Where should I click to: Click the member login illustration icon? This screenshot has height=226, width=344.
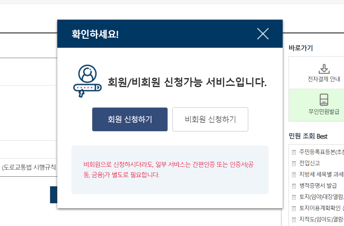point(87,81)
